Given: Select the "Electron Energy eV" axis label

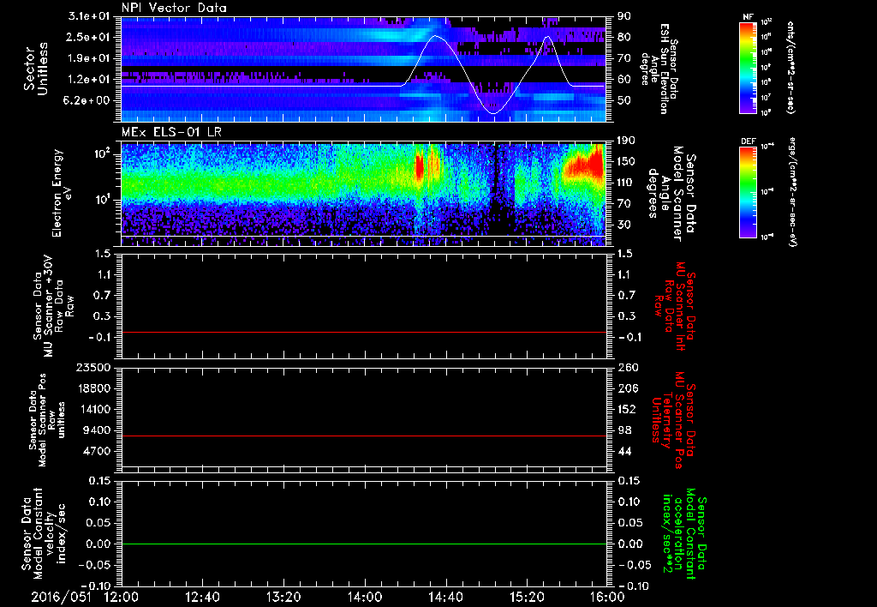Looking at the screenshot, I should [x=63, y=193].
